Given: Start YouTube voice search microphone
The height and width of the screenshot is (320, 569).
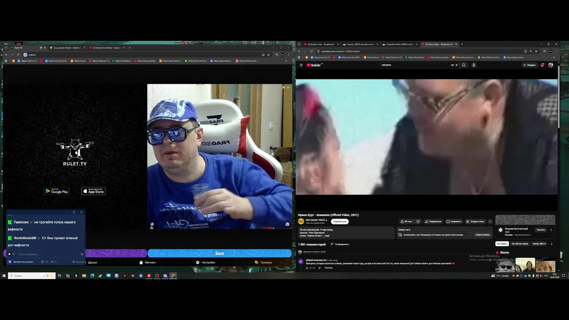Looking at the screenshot, I should 473,65.
